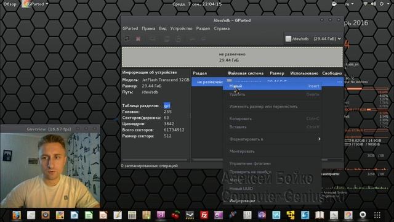Click the red Delete partition toolbar icon
The height and width of the screenshot is (222, 394).
[138, 39]
